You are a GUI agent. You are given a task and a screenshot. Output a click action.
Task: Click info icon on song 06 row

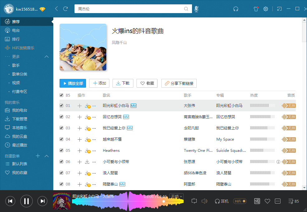click(278, 162)
